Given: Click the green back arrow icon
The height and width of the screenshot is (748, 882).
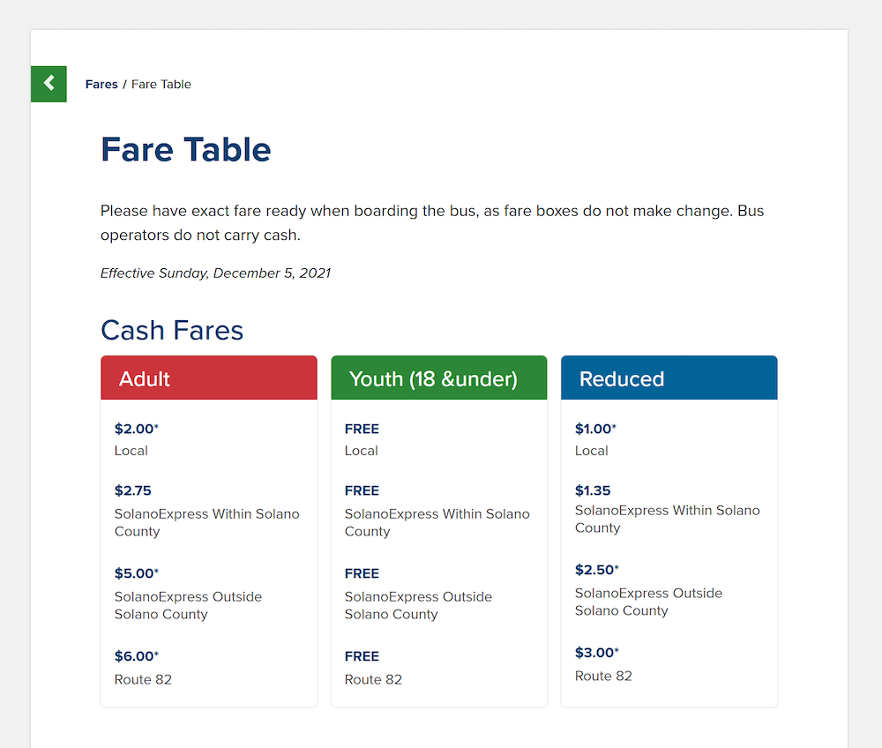Looking at the screenshot, I should coord(49,84).
